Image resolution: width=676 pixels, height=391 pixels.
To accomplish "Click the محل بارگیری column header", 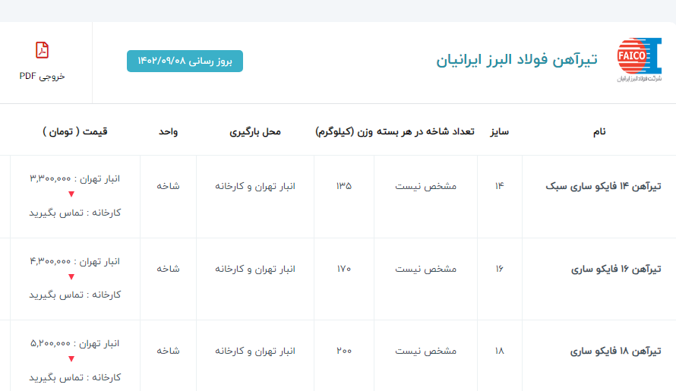I will click(x=255, y=131).
